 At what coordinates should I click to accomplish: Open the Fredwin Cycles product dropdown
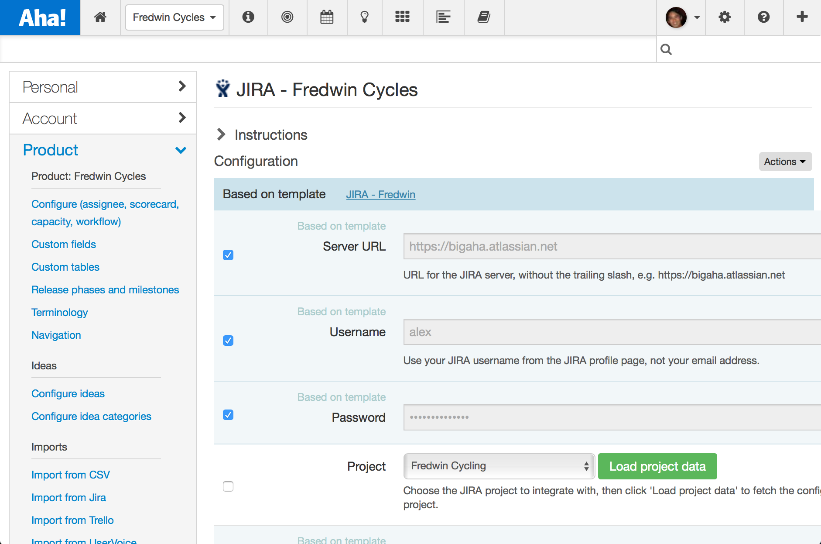pos(174,17)
